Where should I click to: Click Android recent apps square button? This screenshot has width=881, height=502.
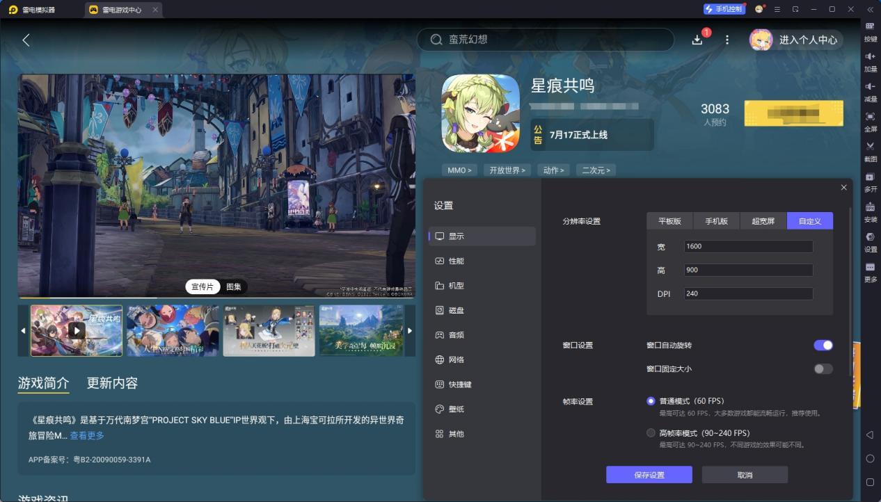point(870,482)
